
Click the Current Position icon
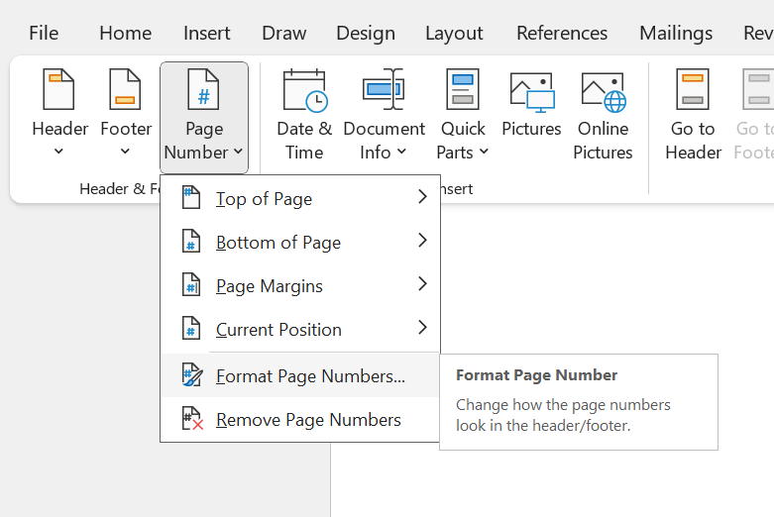pos(191,328)
